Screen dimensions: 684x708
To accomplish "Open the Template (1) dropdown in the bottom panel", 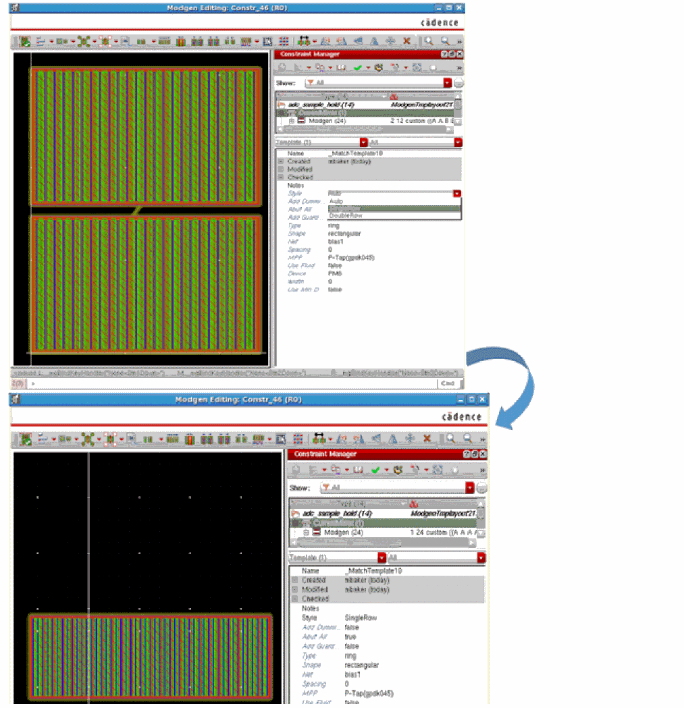I will pyautogui.click(x=382, y=558).
